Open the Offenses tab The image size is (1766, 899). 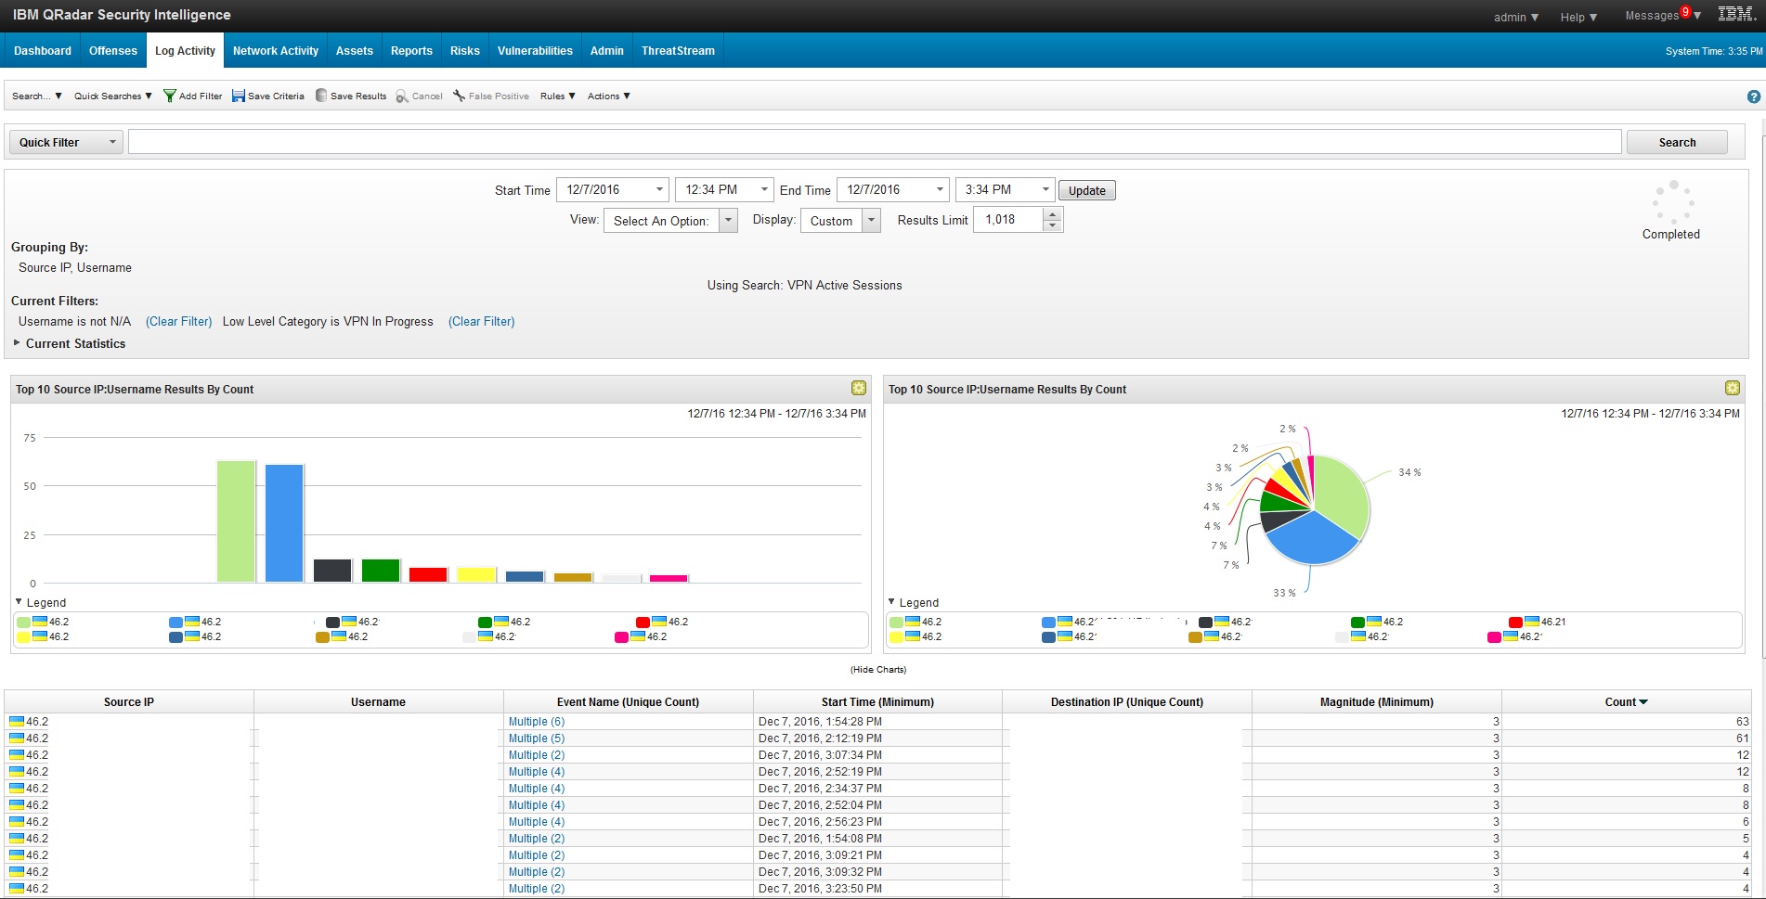tap(112, 51)
